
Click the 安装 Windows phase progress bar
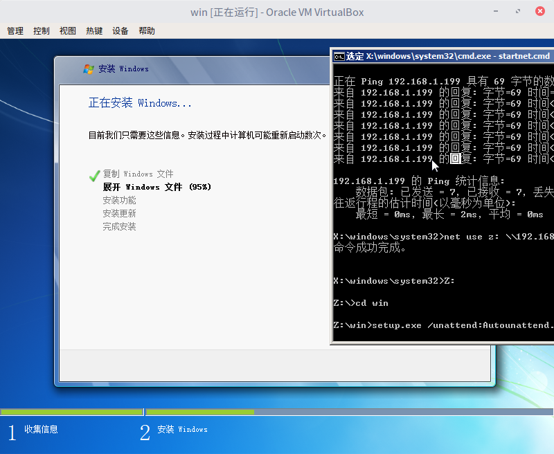[x=349, y=412]
